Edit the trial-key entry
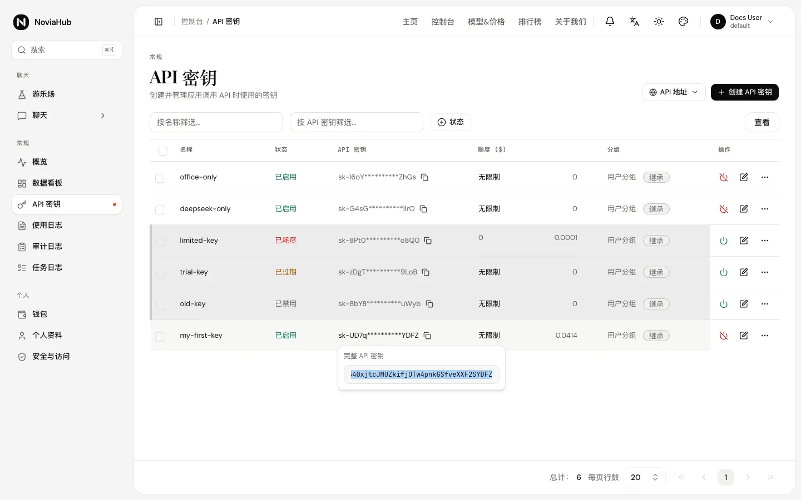Image resolution: width=801 pixels, height=500 pixels. pos(744,272)
